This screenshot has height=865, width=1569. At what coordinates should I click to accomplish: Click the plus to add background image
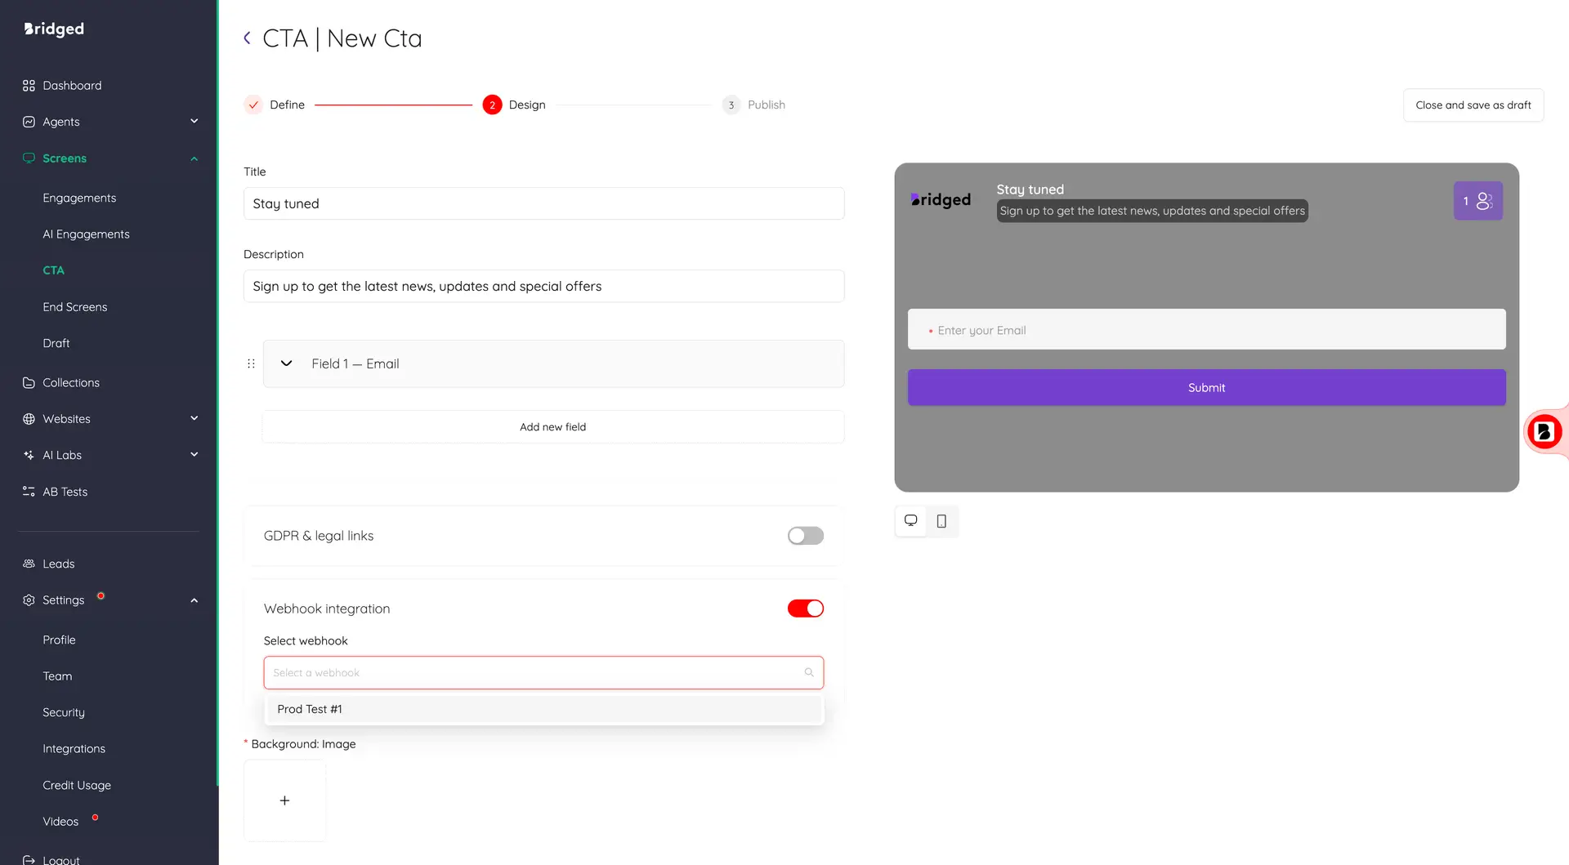[x=284, y=800]
